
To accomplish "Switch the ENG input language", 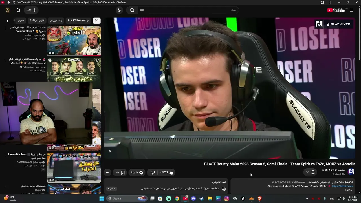I will tap(332, 198).
